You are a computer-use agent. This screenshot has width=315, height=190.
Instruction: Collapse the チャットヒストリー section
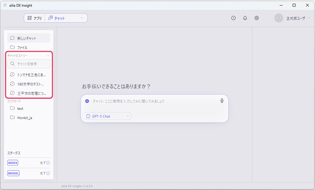pos(48,56)
